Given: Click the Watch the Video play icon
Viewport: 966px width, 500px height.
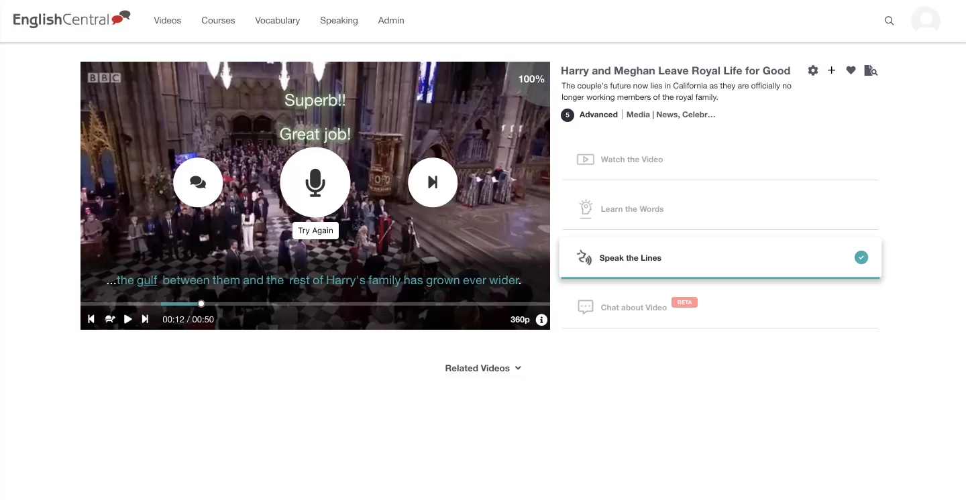Looking at the screenshot, I should click(x=585, y=160).
